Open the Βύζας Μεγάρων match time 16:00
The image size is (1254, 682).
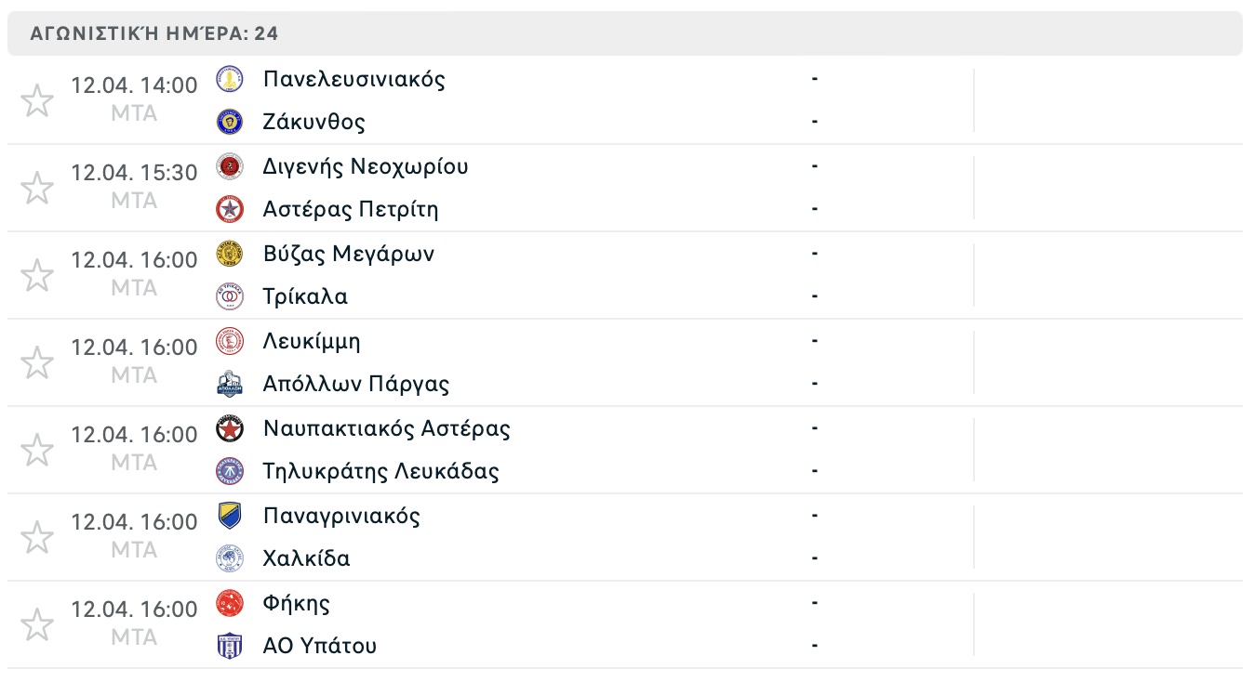[134, 260]
